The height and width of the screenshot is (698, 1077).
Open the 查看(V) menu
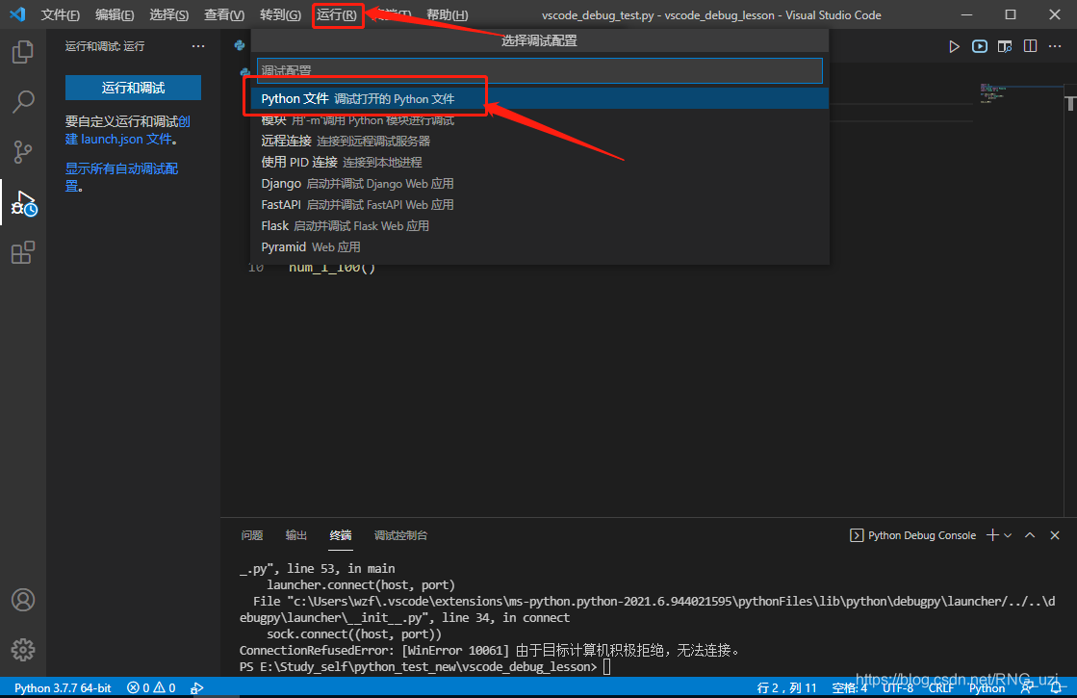coord(224,14)
